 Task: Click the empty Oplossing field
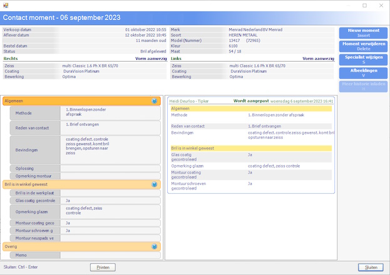(110, 169)
